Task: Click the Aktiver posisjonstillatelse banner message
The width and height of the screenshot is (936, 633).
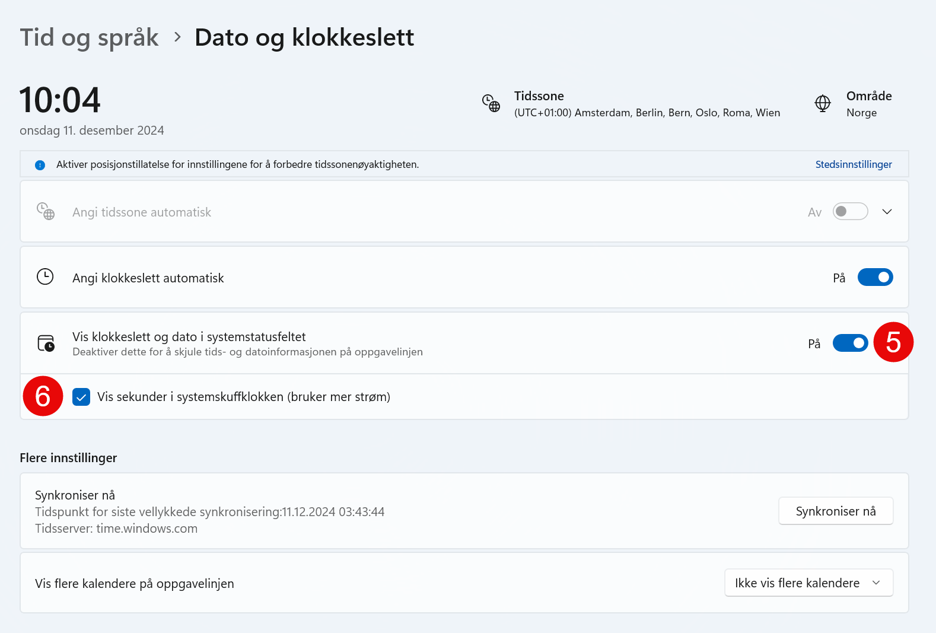Action: (237, 164)
